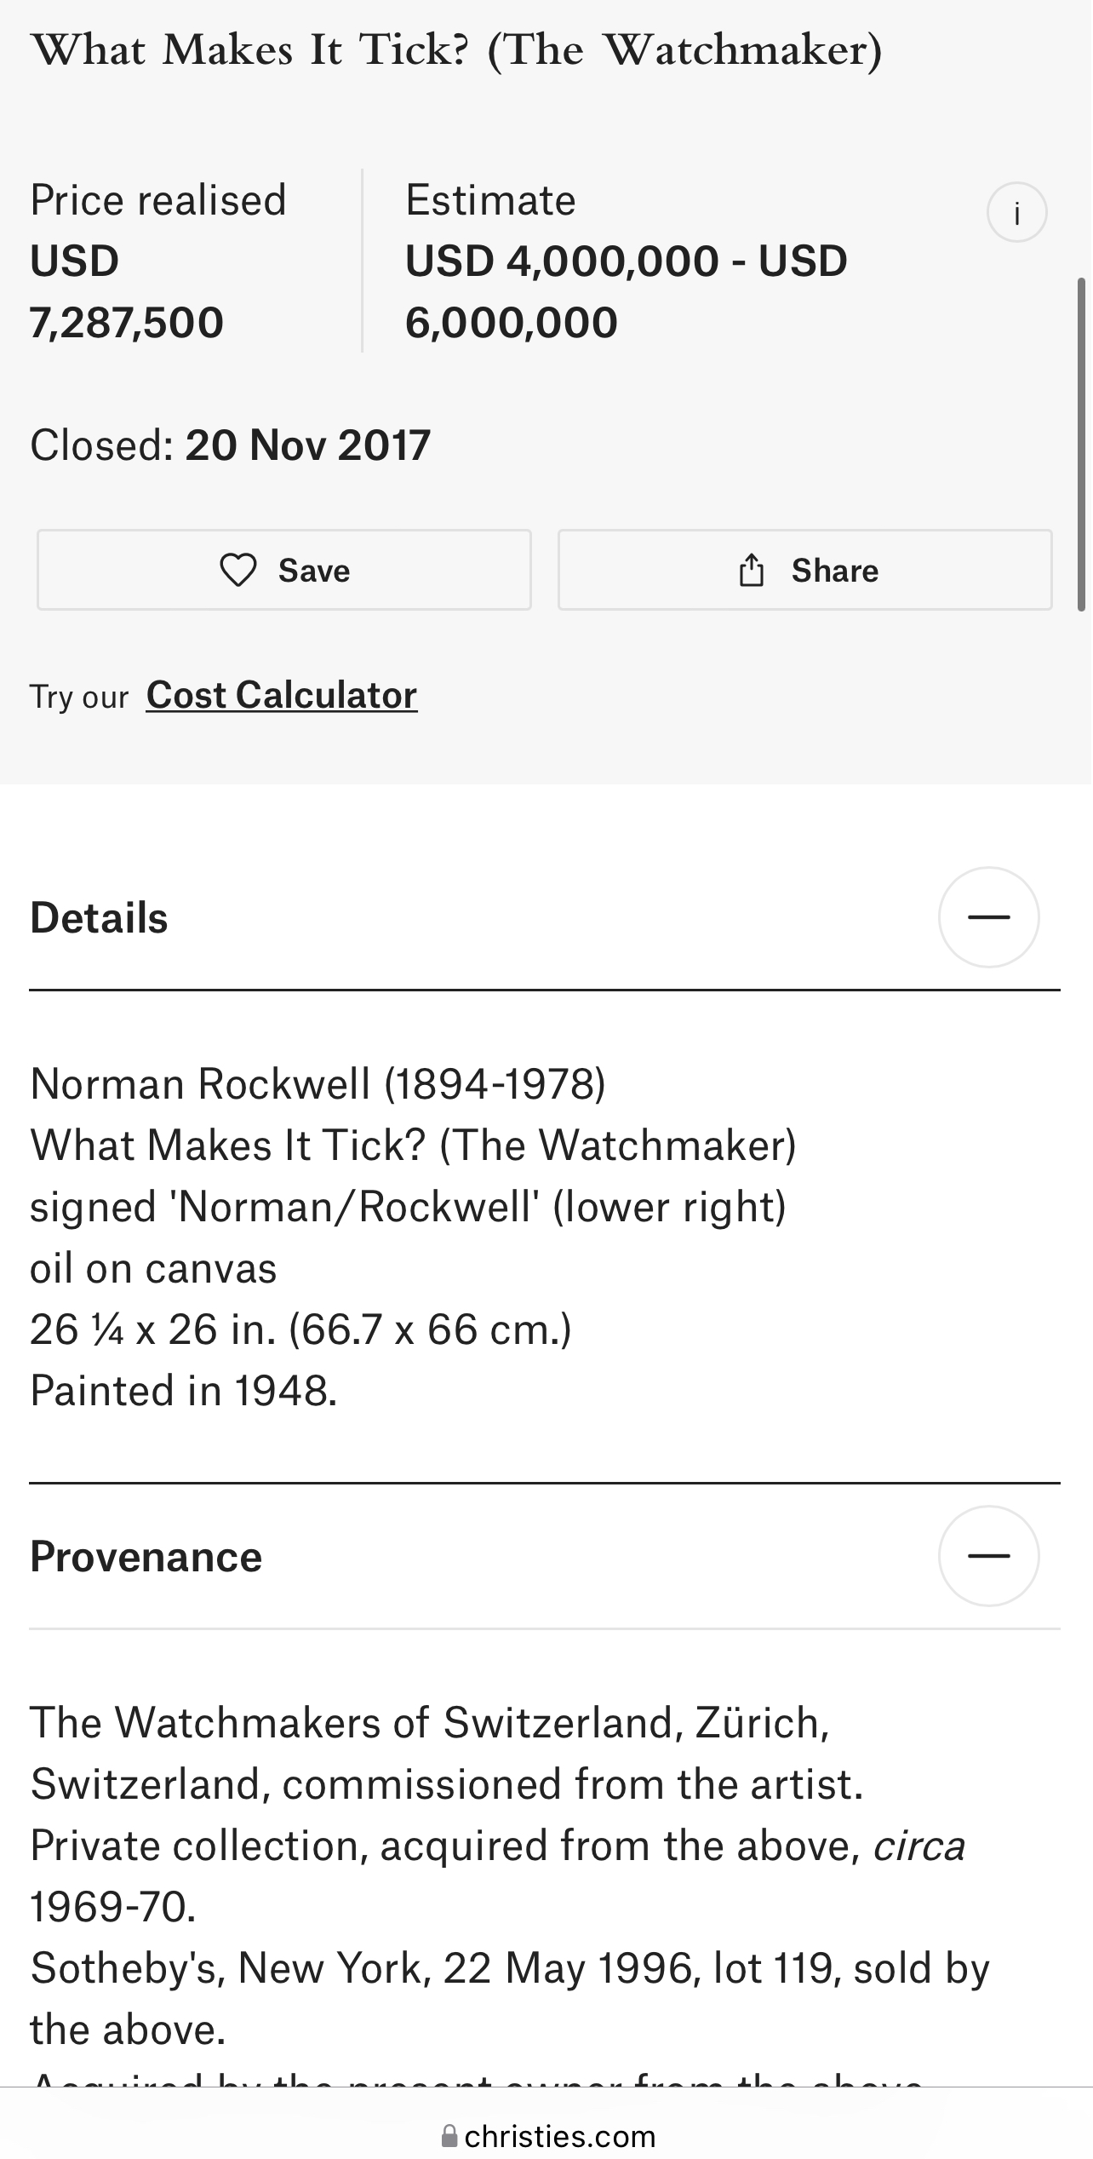The height and width of the screenshot is (2159, 1093).
Task: Click the 'oil on canvas' medium line
Action: click(154, 1268)
